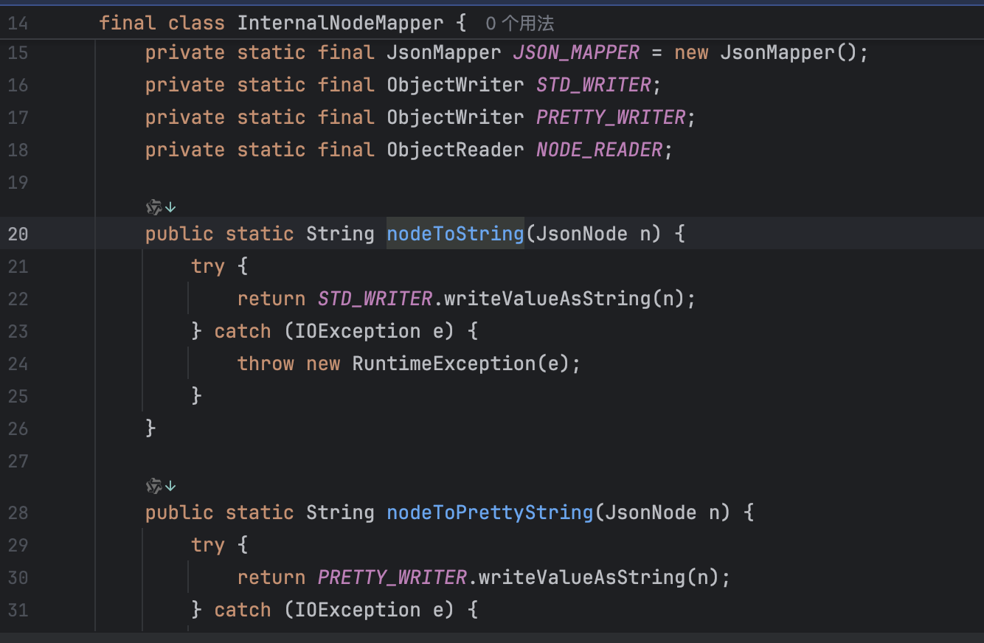
Task: Click JsonNode parameter type on line 20
Action: coord(581,234)
